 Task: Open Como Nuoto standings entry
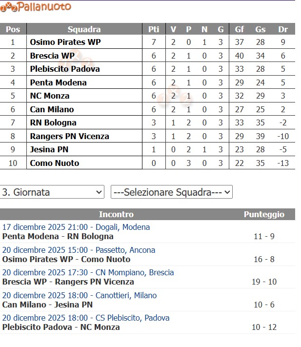click(55, 163)
